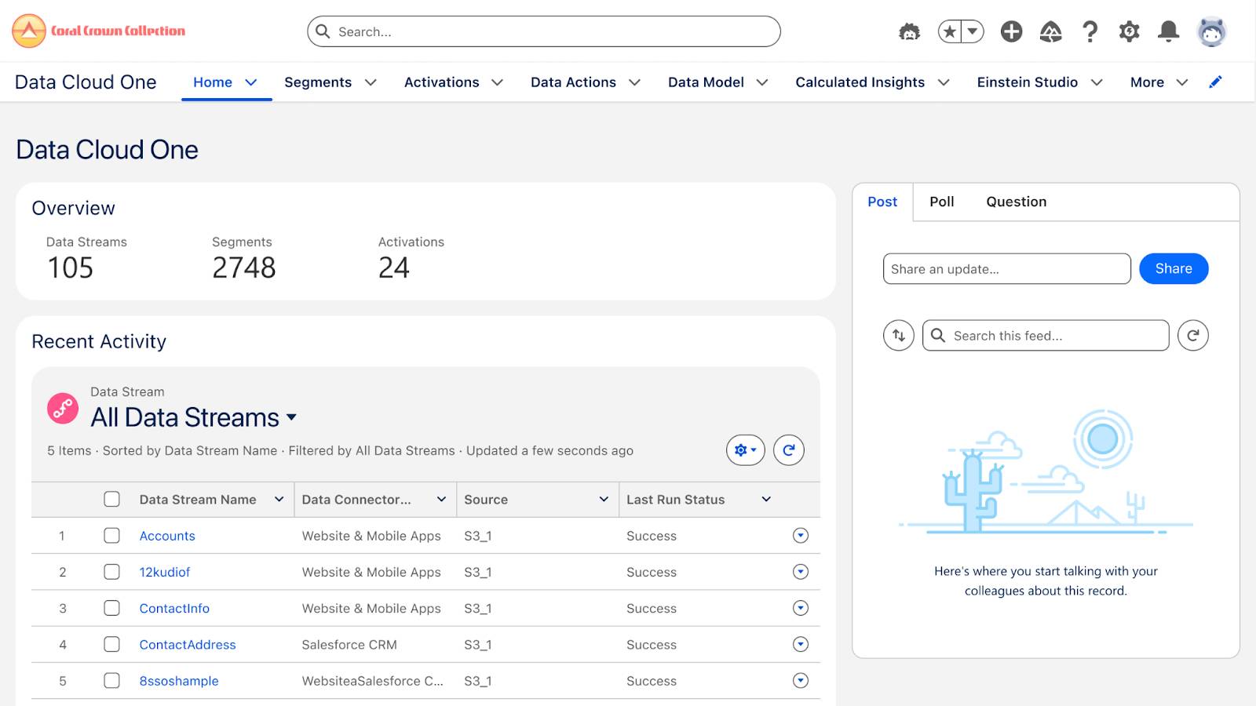This screenshot has height=706, width=1256.
Task: Click the Data Streams count 105
Action: (71, 268)
